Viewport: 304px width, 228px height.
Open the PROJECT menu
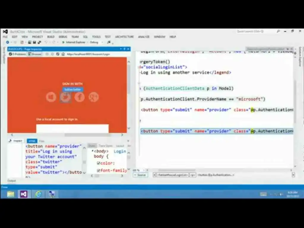click(37, 37)
